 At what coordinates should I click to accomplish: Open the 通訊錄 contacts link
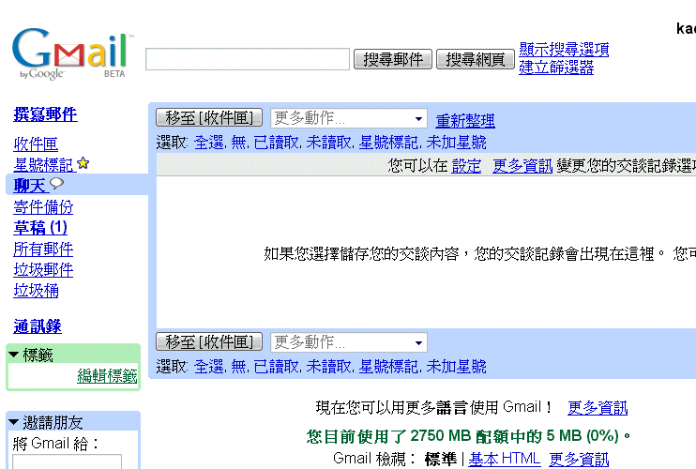(38, 326)
